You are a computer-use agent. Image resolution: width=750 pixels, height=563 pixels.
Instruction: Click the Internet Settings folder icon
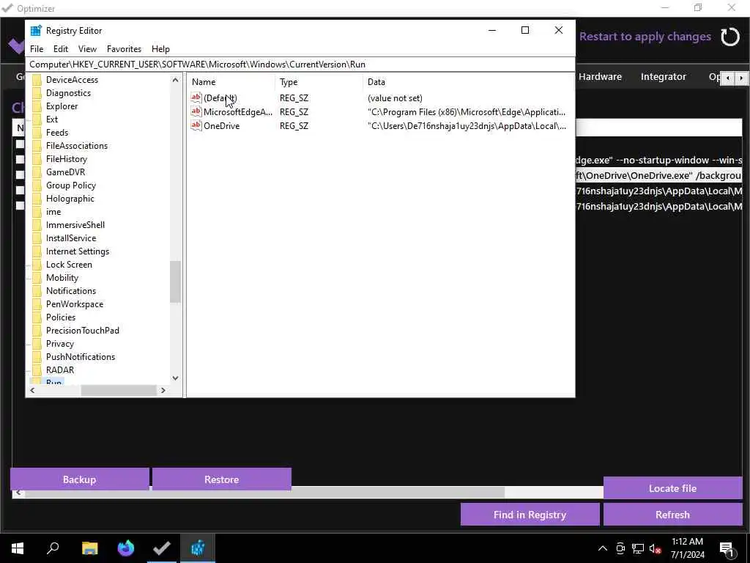[x=37, y=251]
